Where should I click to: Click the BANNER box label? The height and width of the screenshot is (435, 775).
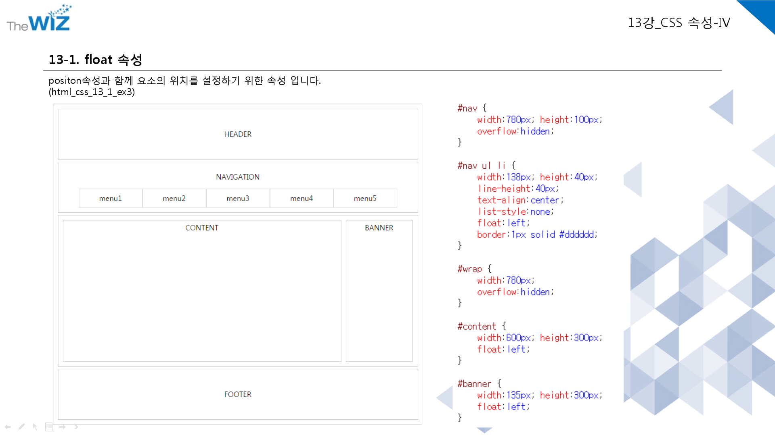tap(379, 228)
